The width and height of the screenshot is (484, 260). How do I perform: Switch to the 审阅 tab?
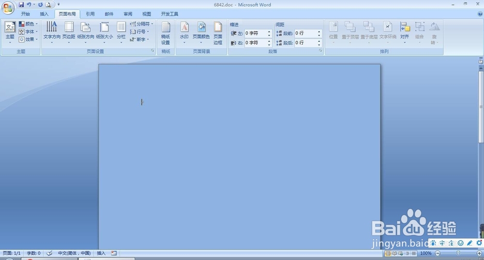(128, 14)
